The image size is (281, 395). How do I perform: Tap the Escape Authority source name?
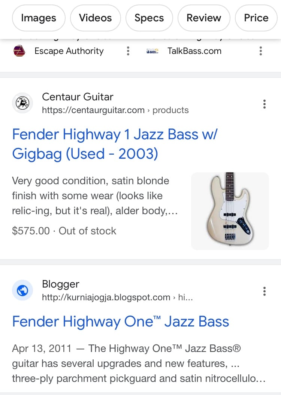click(69, 51)
